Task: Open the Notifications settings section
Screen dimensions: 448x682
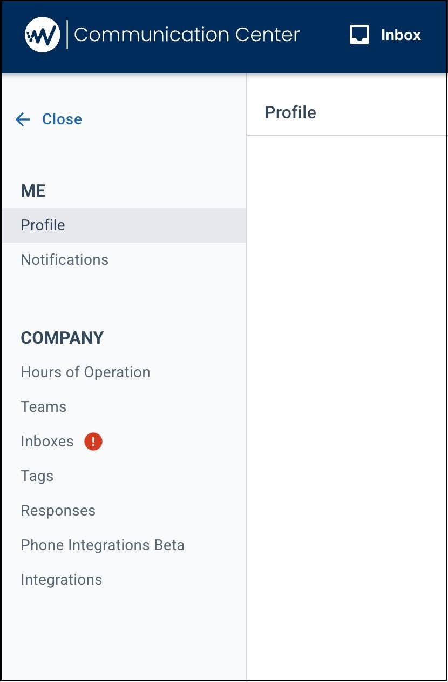Action: pos(64,259)
